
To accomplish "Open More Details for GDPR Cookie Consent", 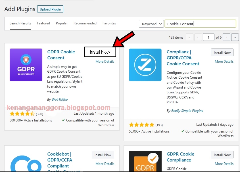I will click(105, 62).
